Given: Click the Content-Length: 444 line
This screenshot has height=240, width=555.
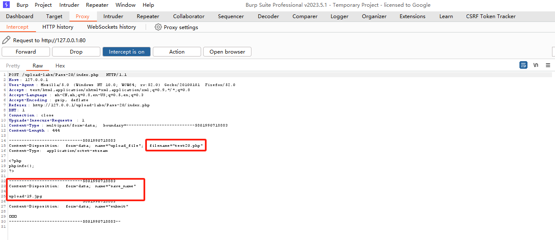Looking at the screenshot, I should point(34,130).
